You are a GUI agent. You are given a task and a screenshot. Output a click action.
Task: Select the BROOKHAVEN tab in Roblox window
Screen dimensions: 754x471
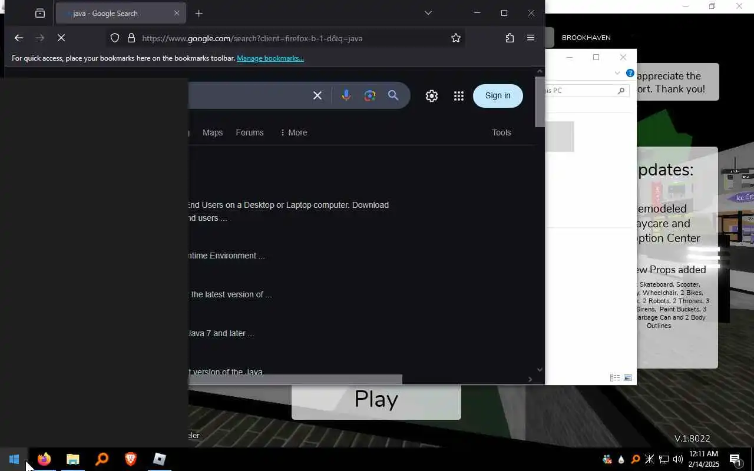(586, 38)
